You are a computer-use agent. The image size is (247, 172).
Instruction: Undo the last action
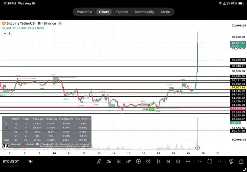[x=200, y=161]
